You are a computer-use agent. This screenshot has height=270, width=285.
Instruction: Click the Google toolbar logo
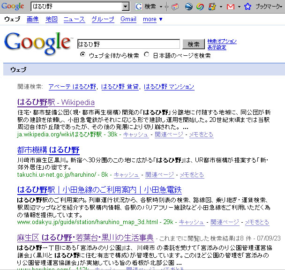[13, 7]
